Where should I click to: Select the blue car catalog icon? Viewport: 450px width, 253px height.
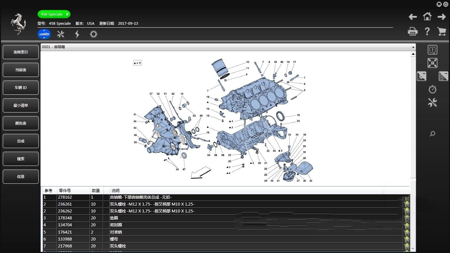coord(44,34)
